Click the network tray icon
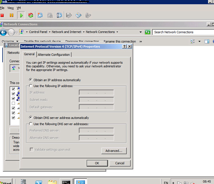The width and height of the screenshot is (214, 184). [186, 183]
